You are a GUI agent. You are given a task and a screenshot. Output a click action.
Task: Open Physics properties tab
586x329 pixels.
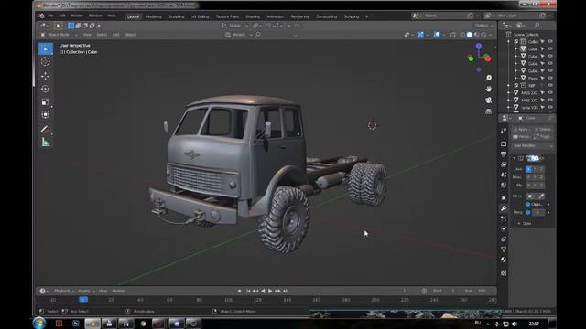point(504,228)
